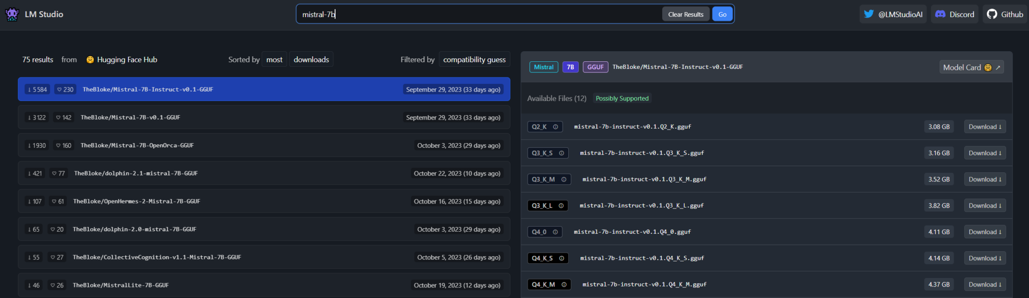
Task: Click the 'Possibly Supported' label
Action: pos(622,98)
